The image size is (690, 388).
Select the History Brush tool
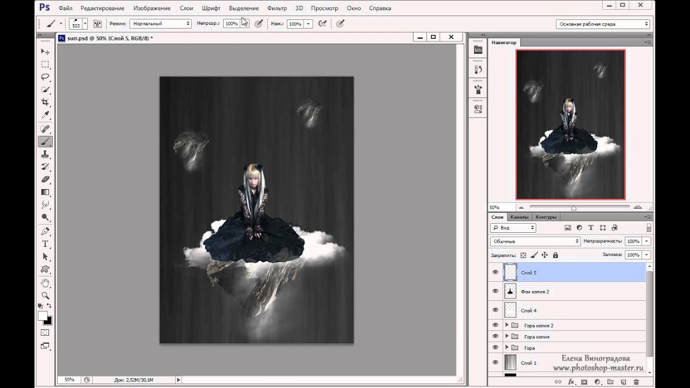coord(45,167)
